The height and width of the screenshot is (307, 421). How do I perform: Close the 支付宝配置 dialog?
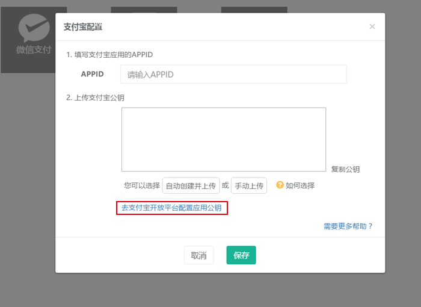point(372,26)
